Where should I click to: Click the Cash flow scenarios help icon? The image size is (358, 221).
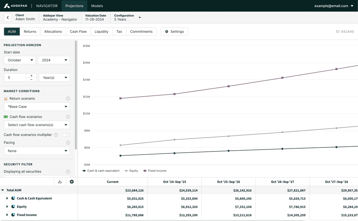pyautogui.click(x=68, y=117)
